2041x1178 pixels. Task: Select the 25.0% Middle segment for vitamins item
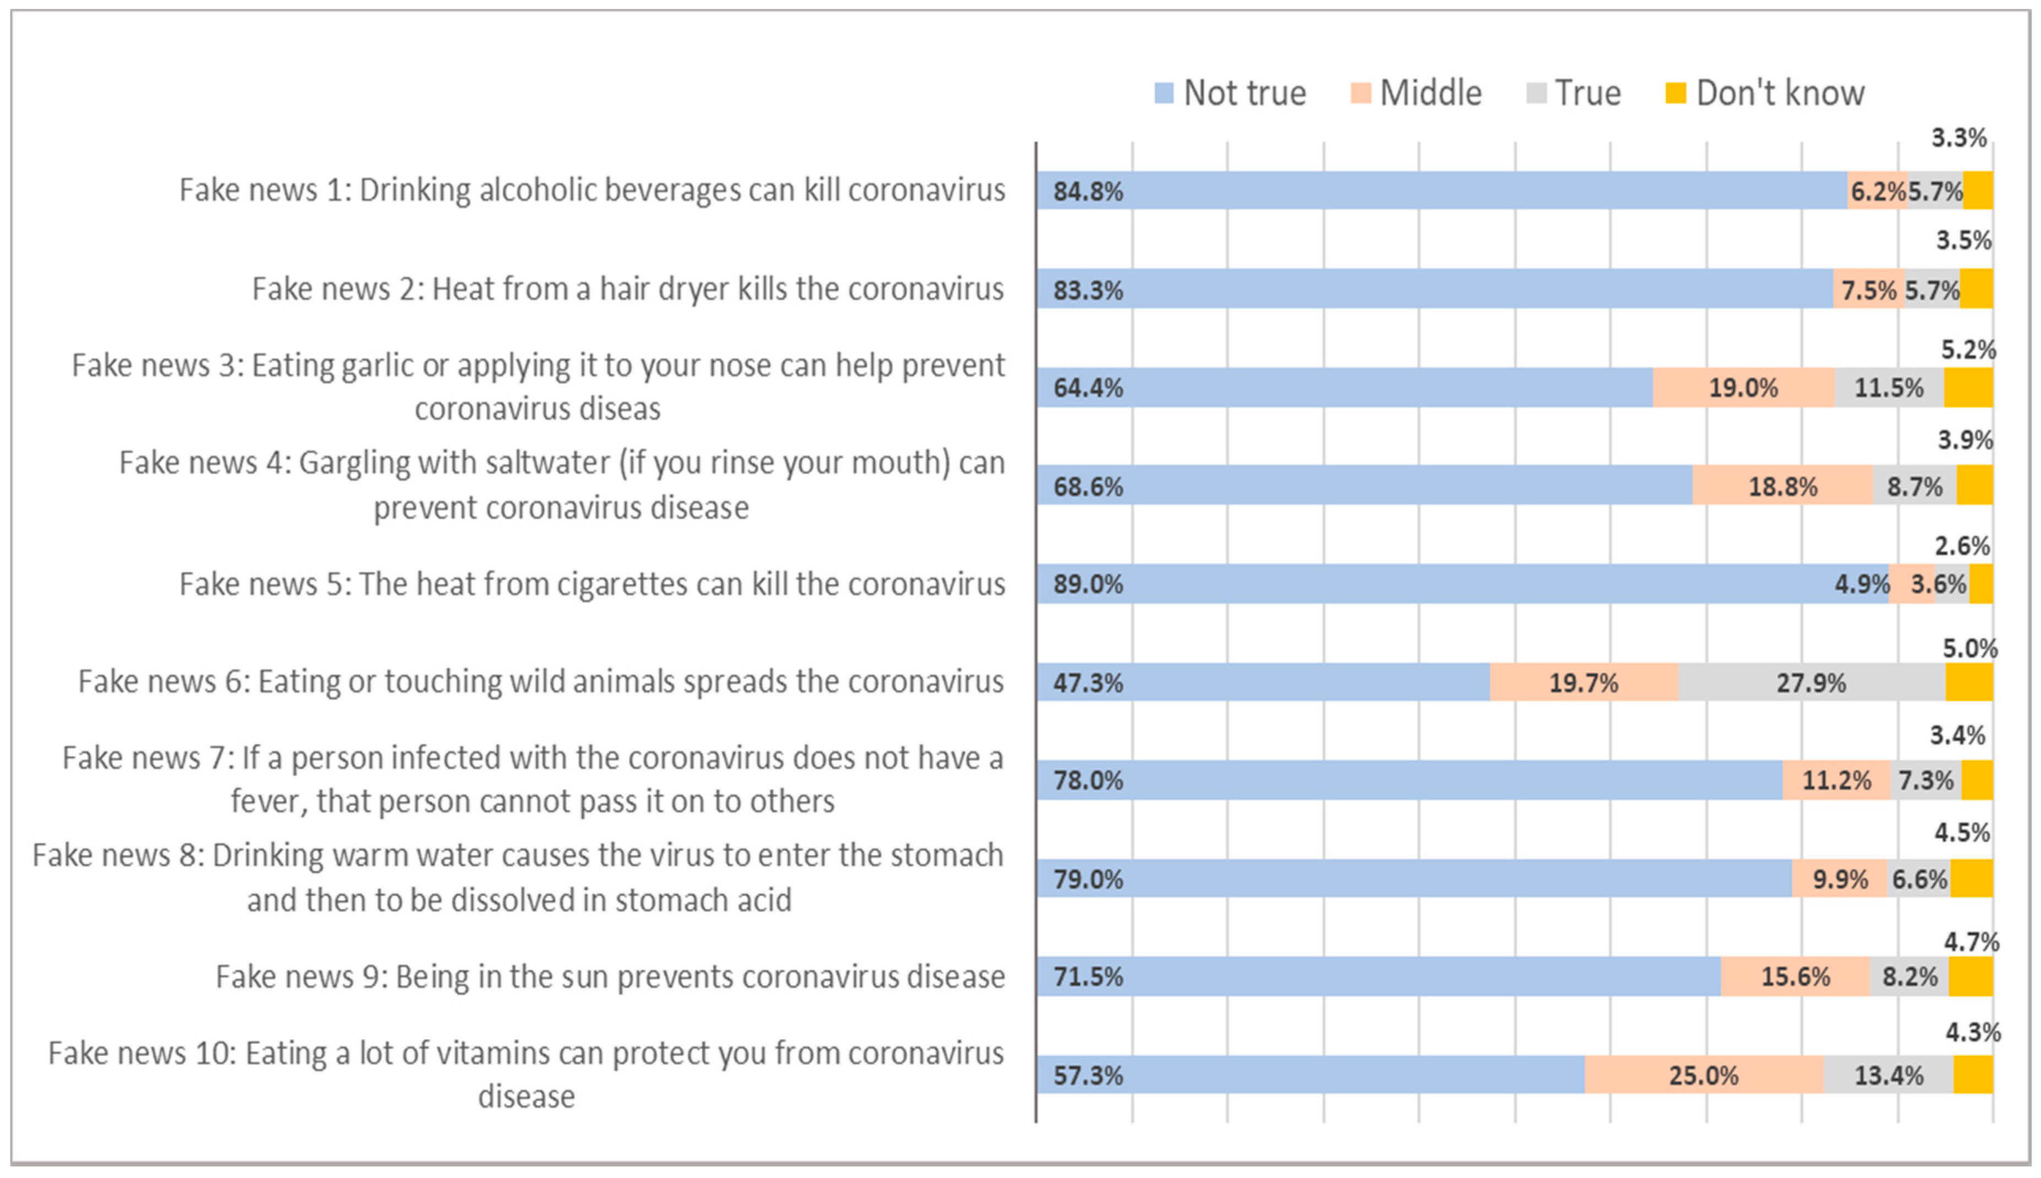[x=1703, y=1075]
